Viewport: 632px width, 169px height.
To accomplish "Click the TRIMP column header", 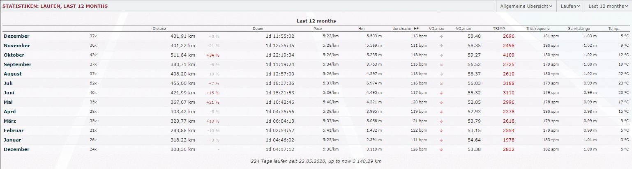I will [x=499, y=29].
